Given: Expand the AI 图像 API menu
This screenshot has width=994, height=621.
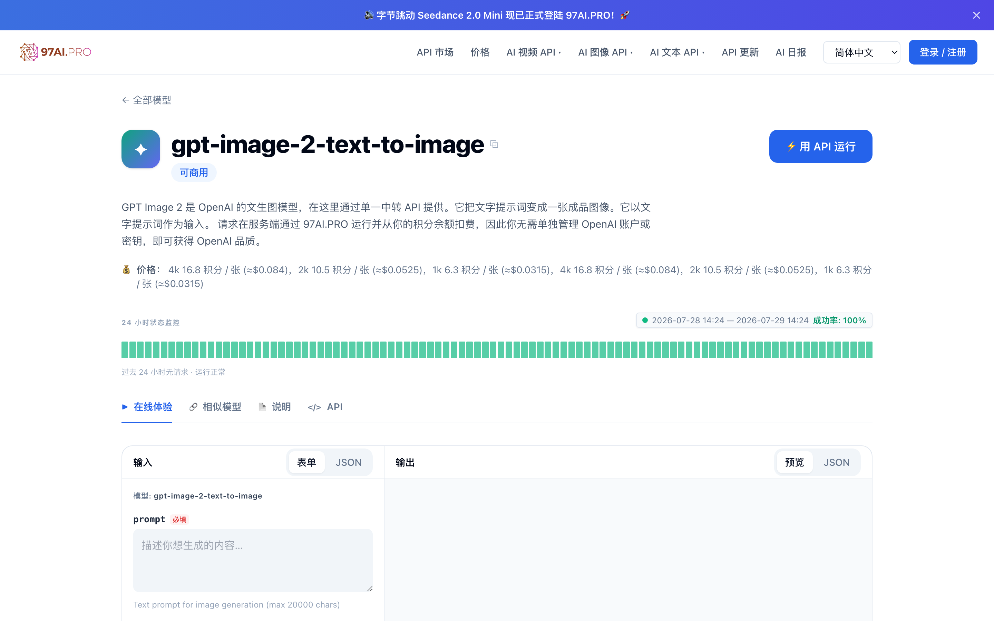Looking at the screenshot, I should (605, 52).
